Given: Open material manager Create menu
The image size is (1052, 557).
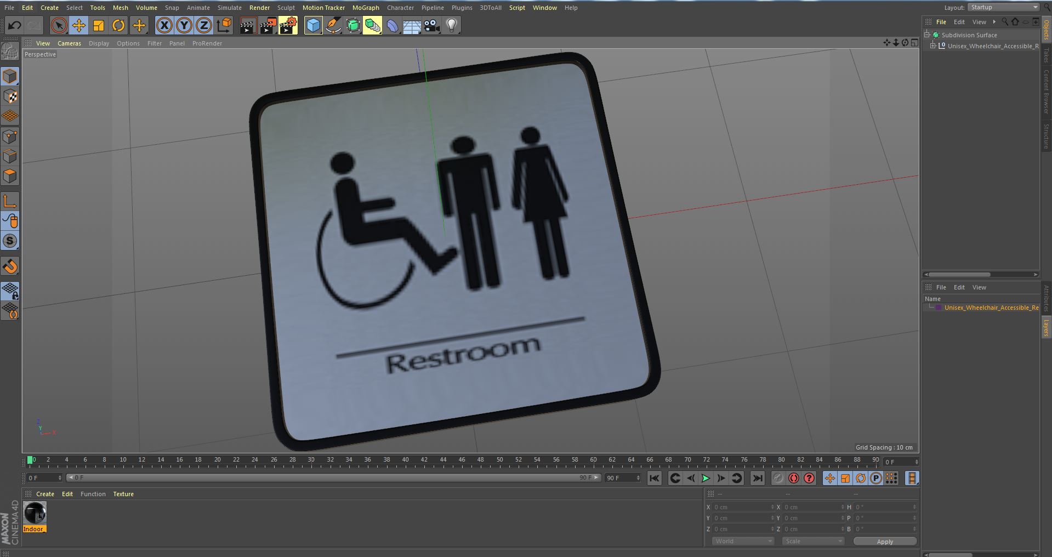Looking at the screenshot, I should pyautogui.click(x=45, y=494).
